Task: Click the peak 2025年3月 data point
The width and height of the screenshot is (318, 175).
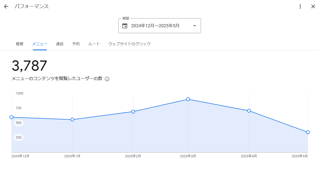Action: point(188,99)
